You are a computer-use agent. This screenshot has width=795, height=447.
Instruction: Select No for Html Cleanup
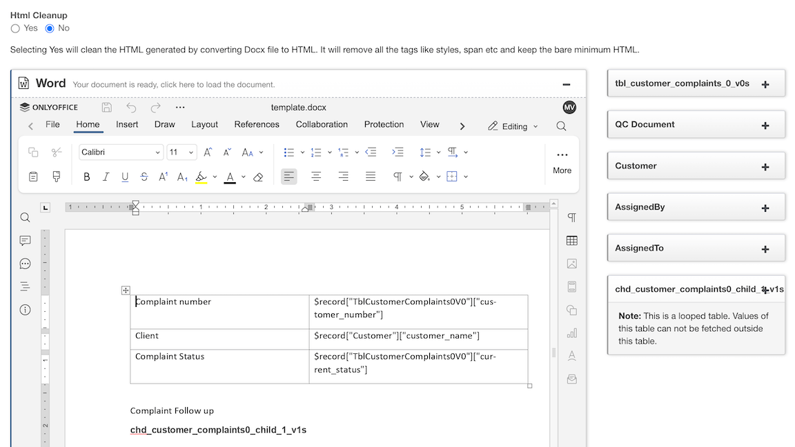pos(50,28)
